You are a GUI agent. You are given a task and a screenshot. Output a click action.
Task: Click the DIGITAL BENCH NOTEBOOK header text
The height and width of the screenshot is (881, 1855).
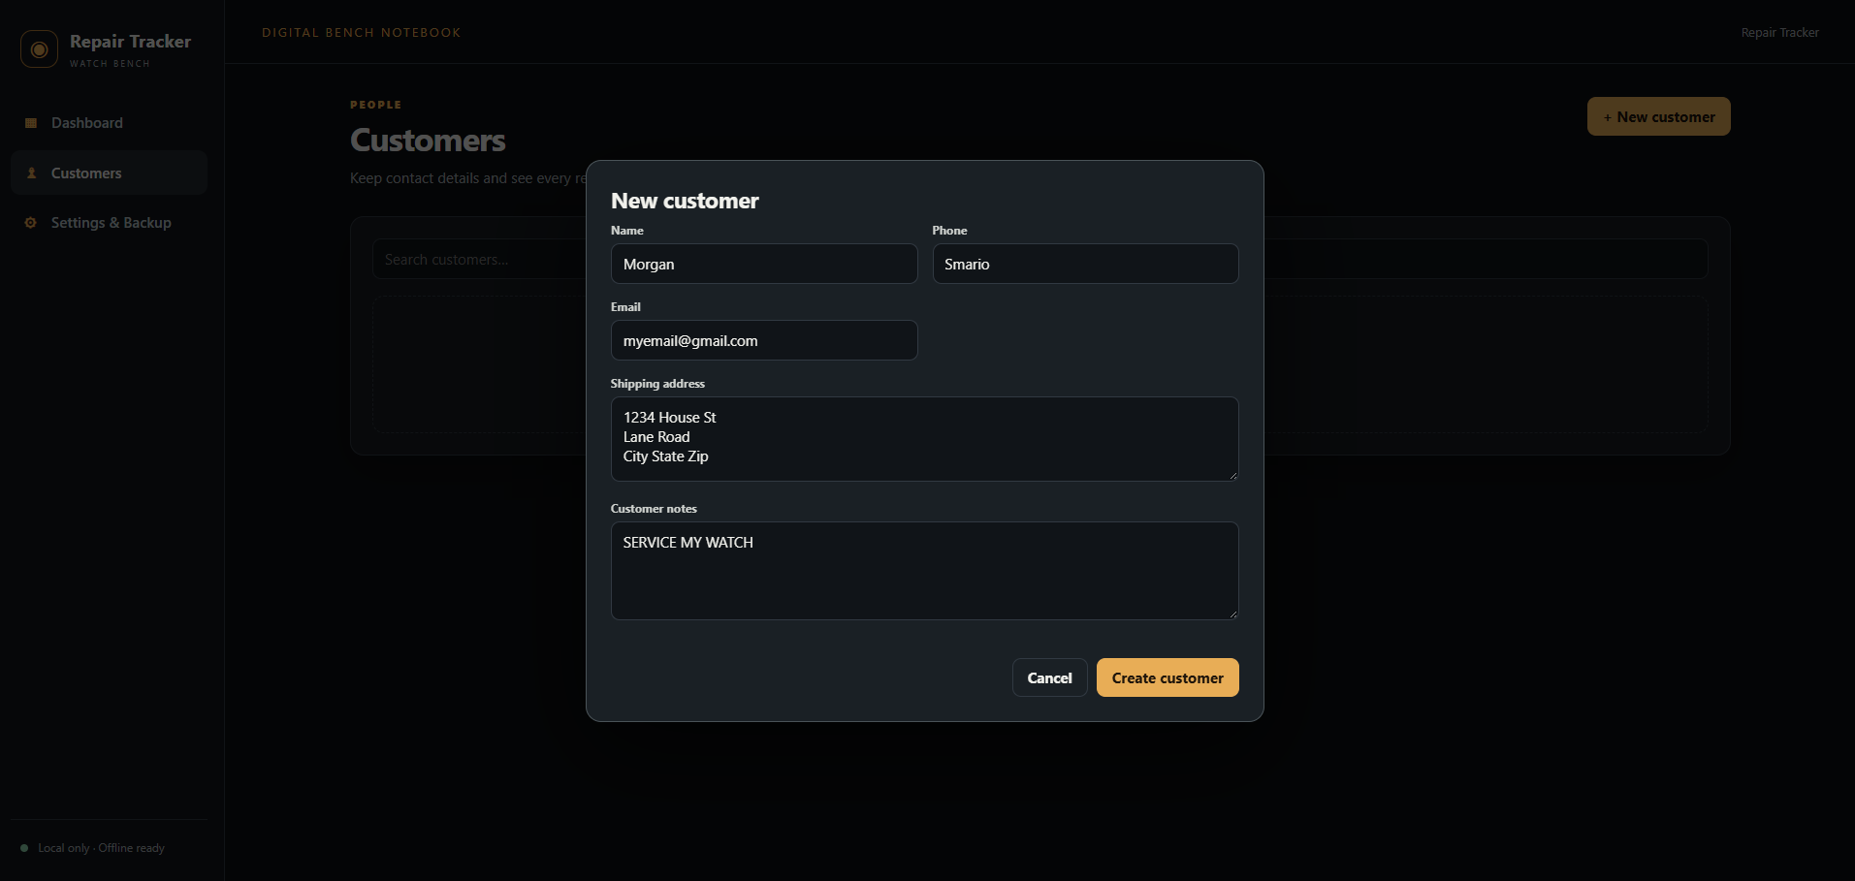tap(362, 33)
